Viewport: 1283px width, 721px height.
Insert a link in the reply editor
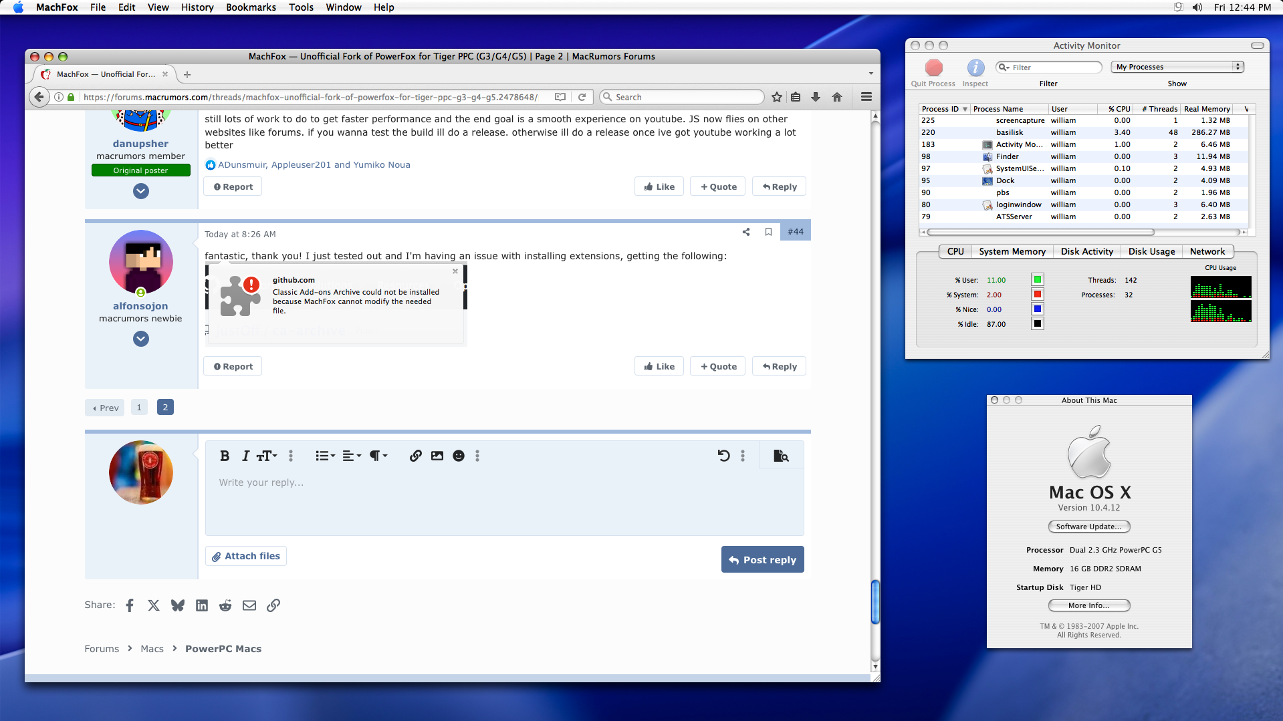point(415,456)
